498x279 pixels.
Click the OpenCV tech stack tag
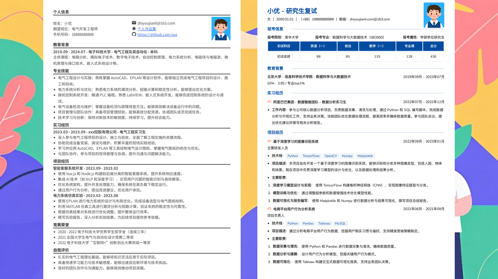pyautogui.click(x=331, y=156)
